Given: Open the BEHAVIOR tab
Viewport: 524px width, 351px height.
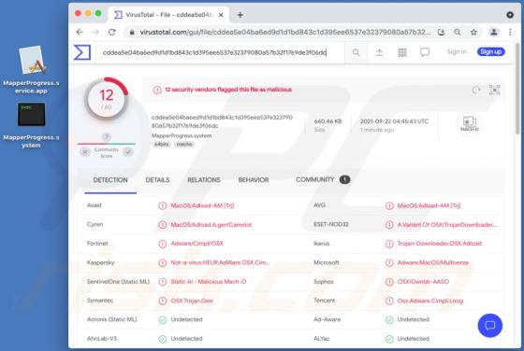Looking at the screenshot, I should (x=254, y=180).
